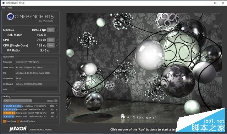Click the Identical System legend swatch
227x134 pixels.
click(x=18, y=121)
